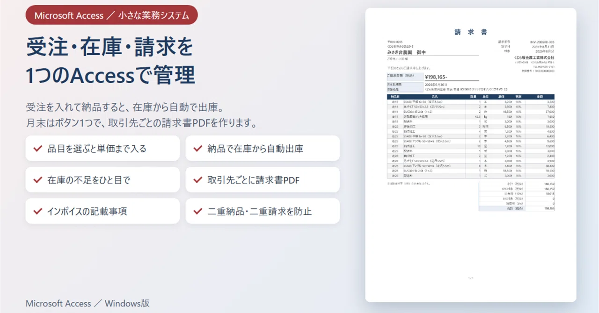599x313 pixels.
Task: Click the sentence starting 月末はボタン1つで
Action: click(141, 123)
